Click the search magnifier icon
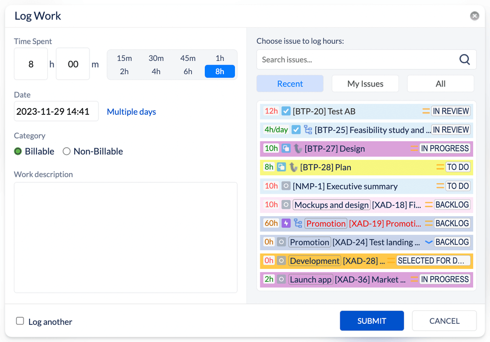The image size is (490, 342). pyautogui.click(x=464, y=60)
